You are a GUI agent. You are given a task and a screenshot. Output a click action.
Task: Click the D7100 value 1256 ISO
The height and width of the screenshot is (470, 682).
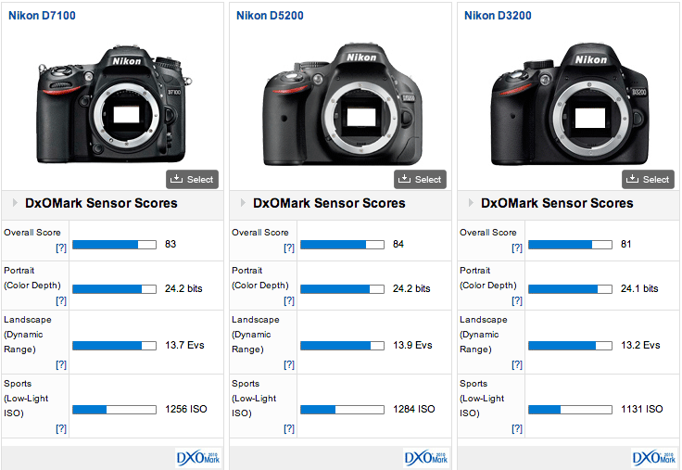(x=185, y=409)
